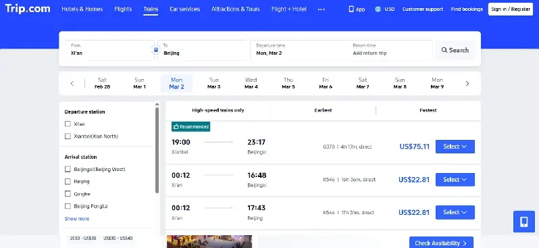Check Beijing arrival station filter
The height and width of the screenshot is (248, 539).
68,181
